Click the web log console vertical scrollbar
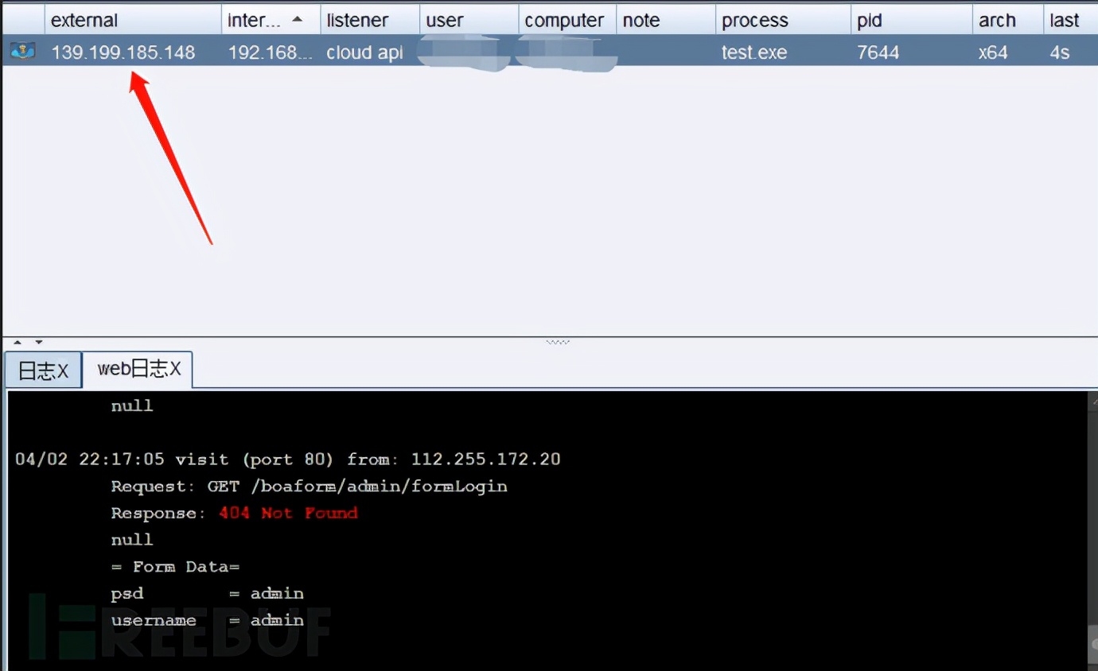1098x671 pixels. click(x=1092, y=529)
